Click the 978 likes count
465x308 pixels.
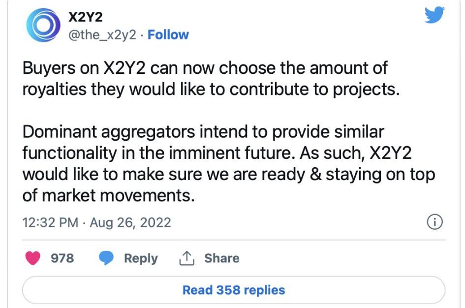[x=62, y=258]
